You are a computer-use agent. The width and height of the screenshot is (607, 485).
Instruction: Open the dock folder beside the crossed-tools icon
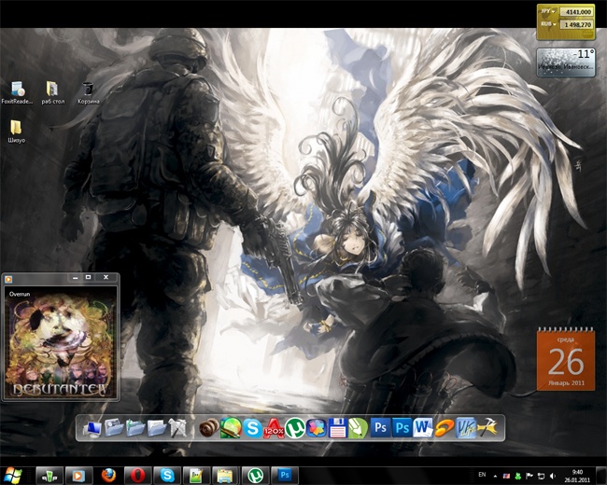pos(156,428)
